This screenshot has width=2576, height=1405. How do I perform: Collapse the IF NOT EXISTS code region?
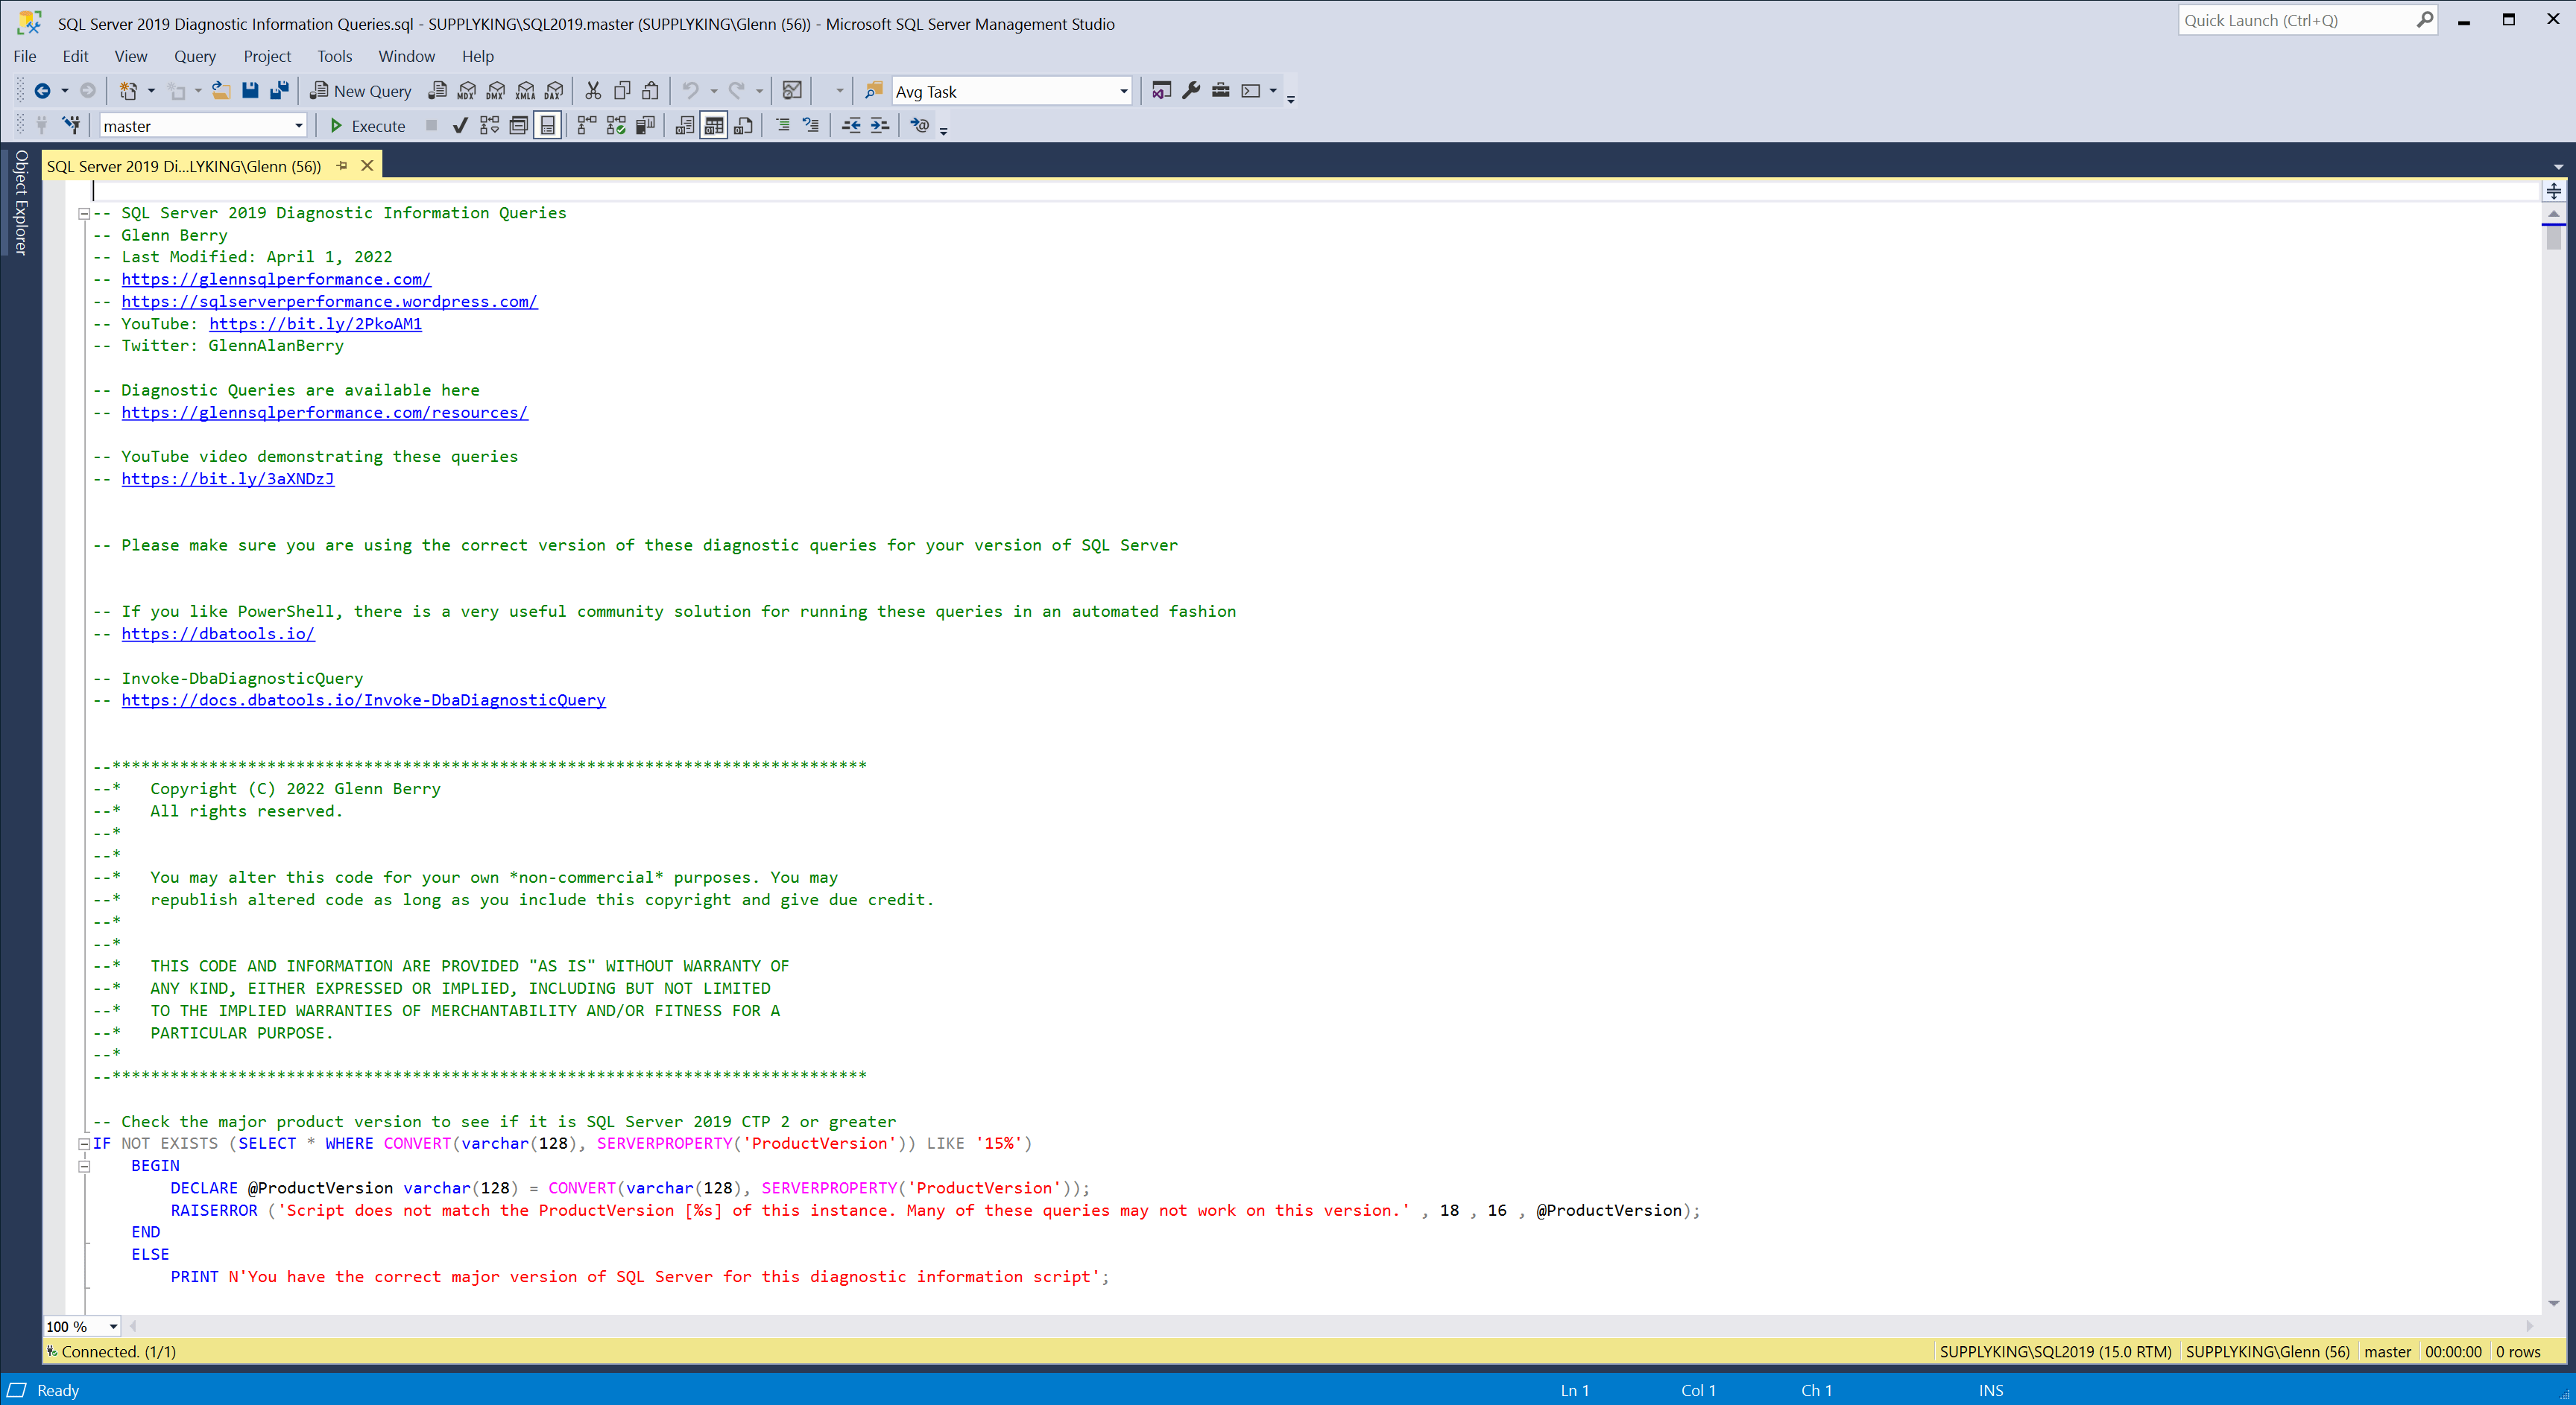tap(84, 1144)
